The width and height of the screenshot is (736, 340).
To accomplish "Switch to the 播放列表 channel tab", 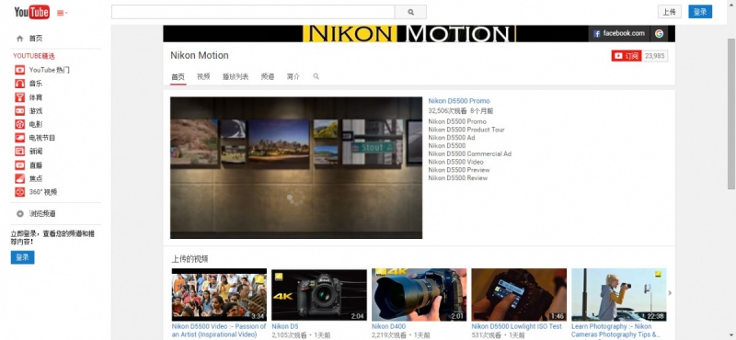I will coord(236,76).
